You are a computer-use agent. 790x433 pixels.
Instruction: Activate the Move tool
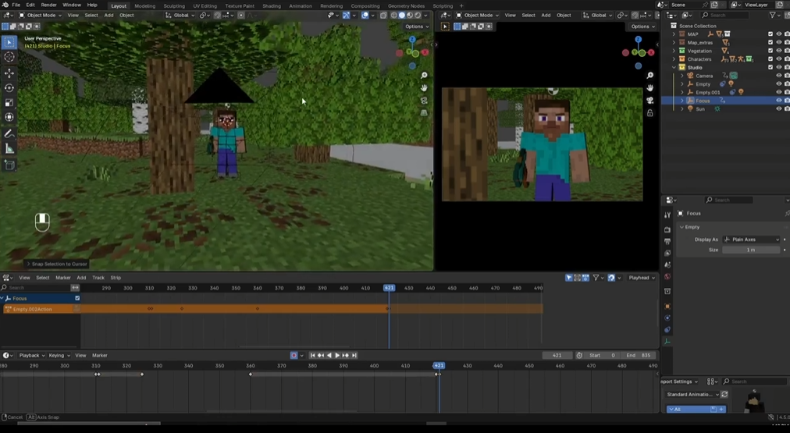pyautogui.click(x=9, y=73)
